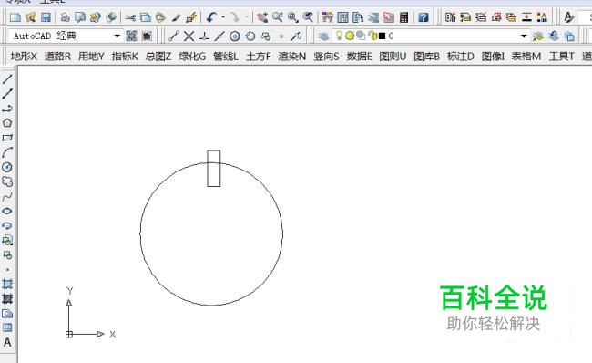Screen dimensions: 592x363
Task: Click the Snap to Intersection icon
Action: pos(189,36)
